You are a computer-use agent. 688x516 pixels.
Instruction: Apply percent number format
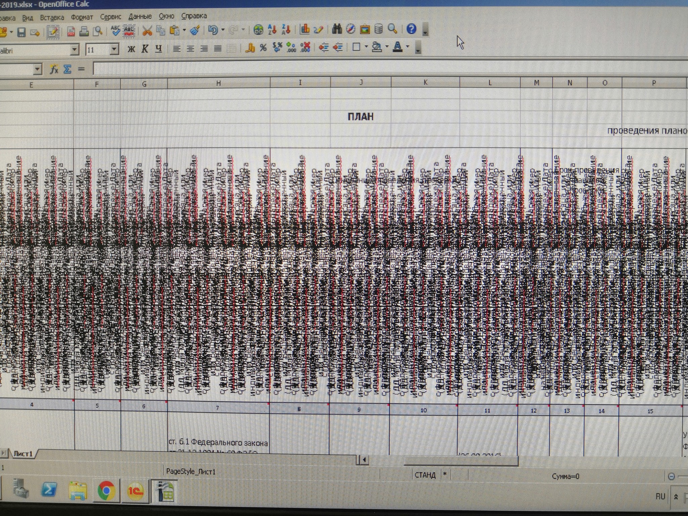263,48
